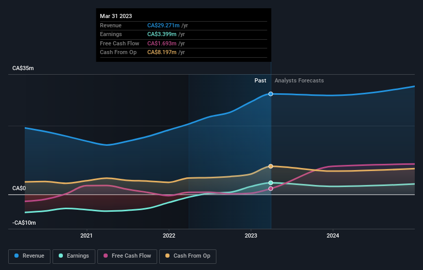Image resolution: width=423 pixels, height=270 pixels.
Task: Click the CA$3.399m earnings value
Action: (x=162, y=34)
